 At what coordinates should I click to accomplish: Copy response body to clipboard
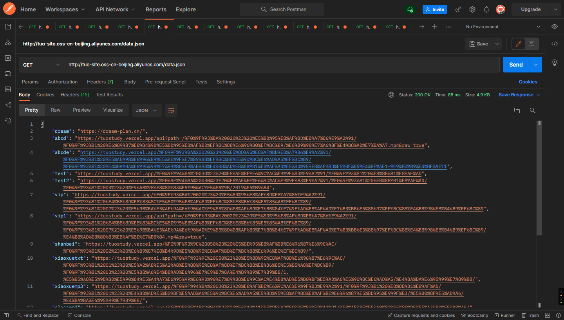[517, 110]
